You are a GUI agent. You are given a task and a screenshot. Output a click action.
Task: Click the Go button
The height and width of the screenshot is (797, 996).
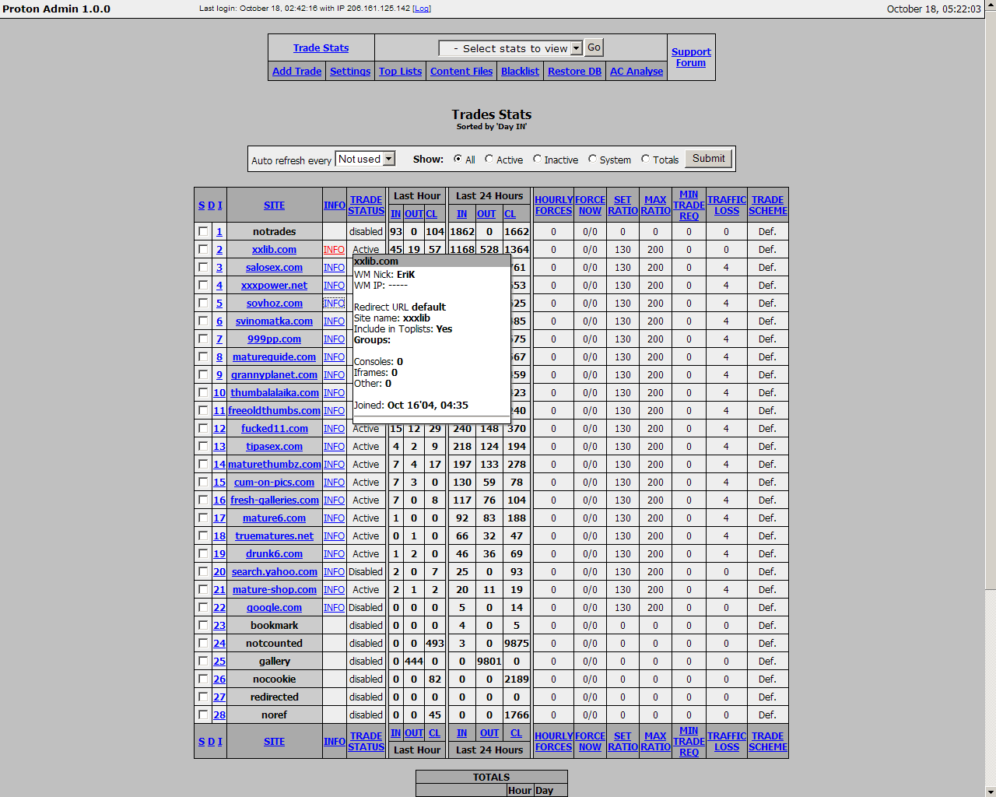594,47
